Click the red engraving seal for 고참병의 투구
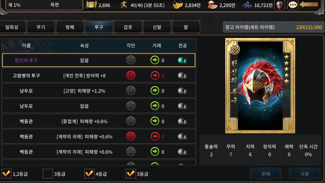This screenshot has width=325, height=183. click(x=131, y=75)
